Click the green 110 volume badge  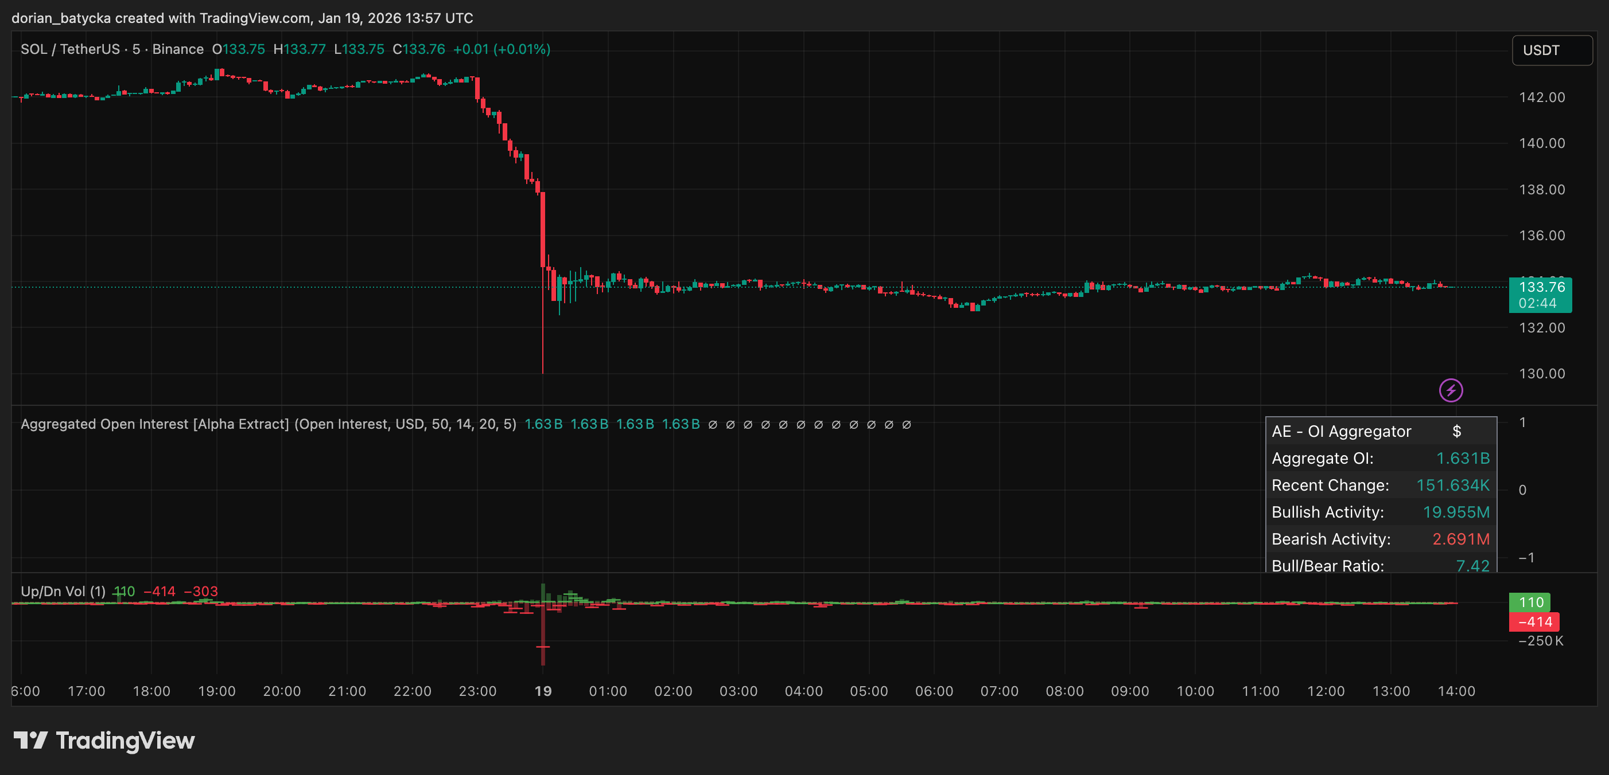[x=1530, y=602]
